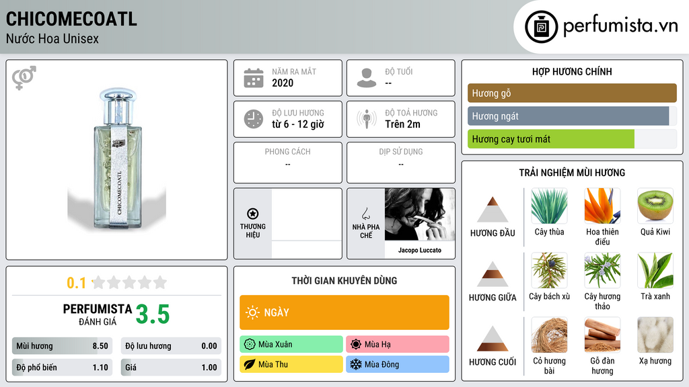Click the Chicomecoatl perfume bottle photo
Viewport: 689px width, 387px height.
pos(117,159)
